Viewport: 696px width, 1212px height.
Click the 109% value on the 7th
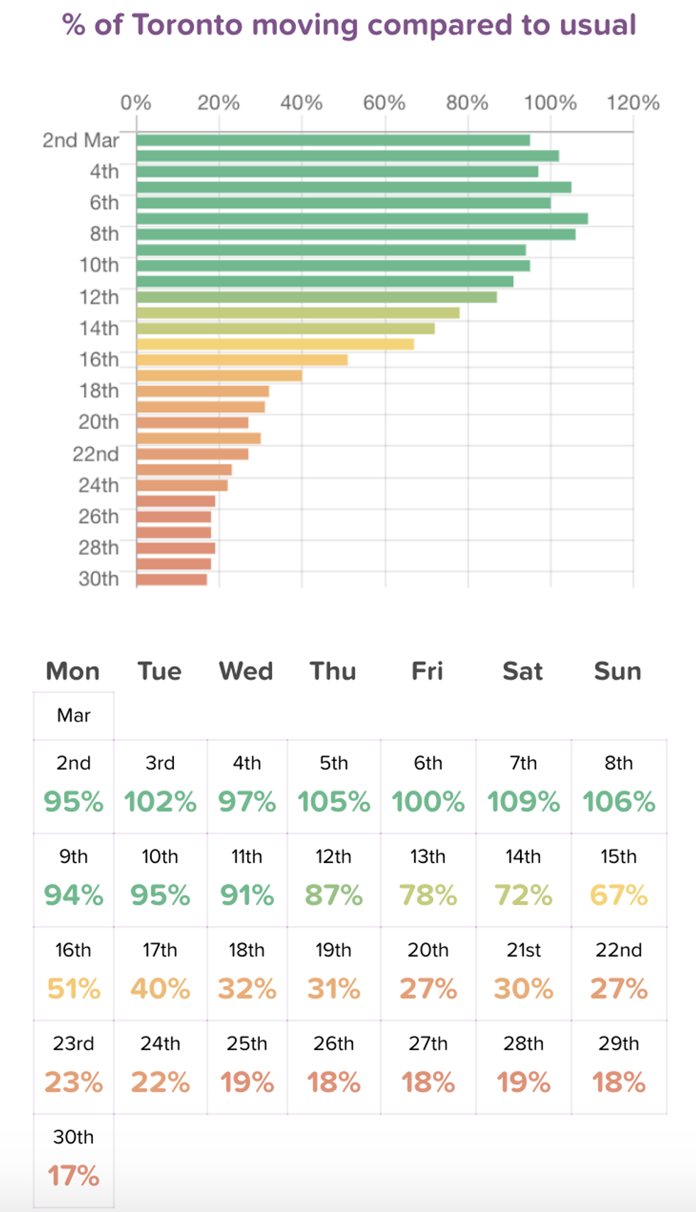[523, 802]
